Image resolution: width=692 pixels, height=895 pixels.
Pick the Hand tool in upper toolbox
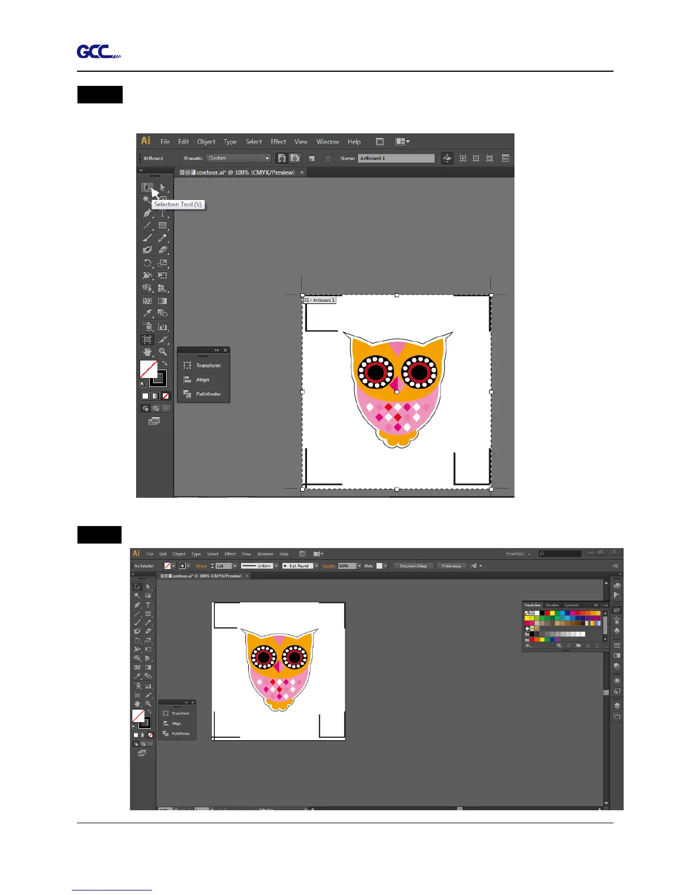tap(147, 352)
